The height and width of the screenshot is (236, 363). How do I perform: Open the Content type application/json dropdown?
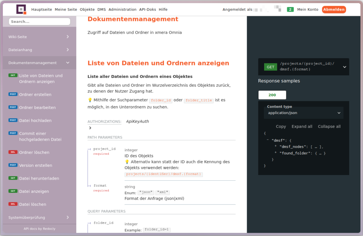tap(303, 113)
